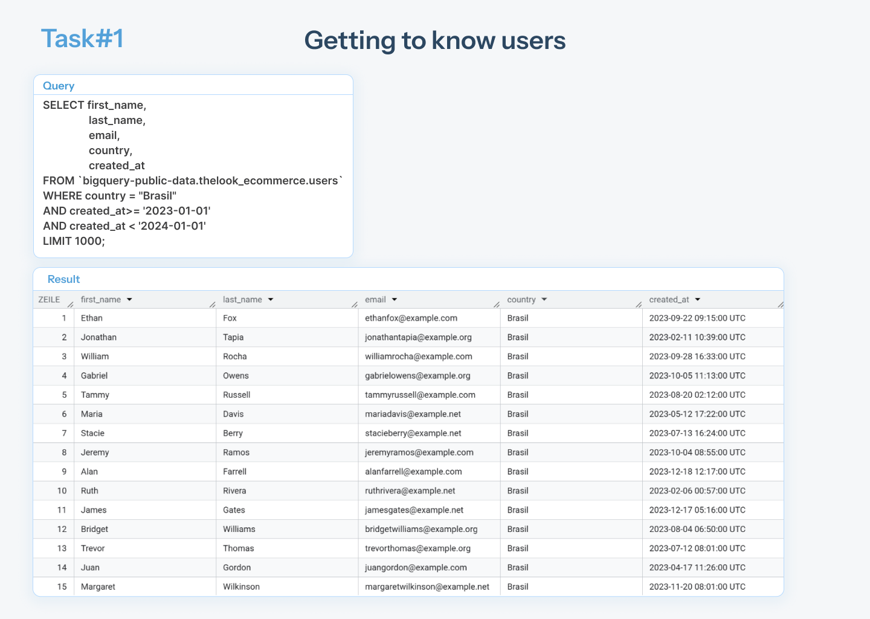Click the first name cell 'Jeremy'
This screenshot has width=870, height=619.
coord(95,453)
